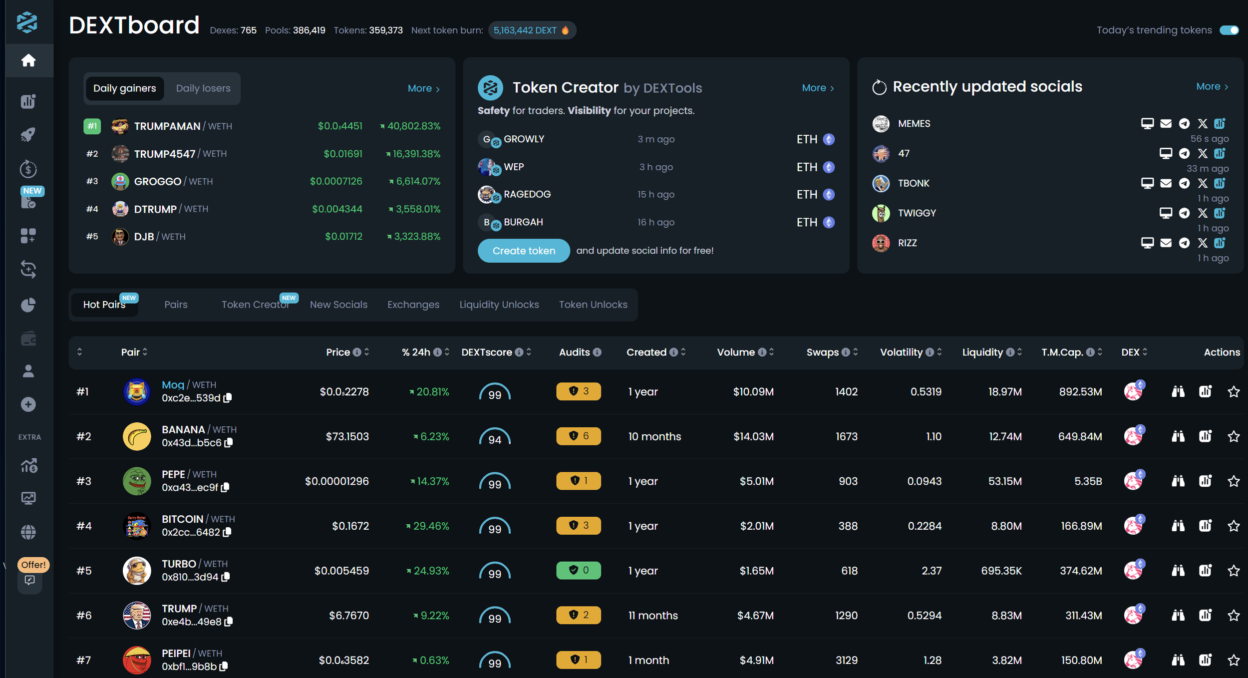
Task: Copy the Mog pair address
Action: (x=228, y=398)
